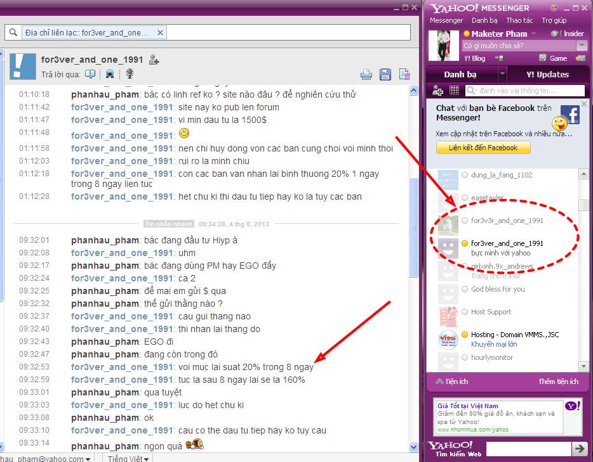Click the add contact icon in Messenger toolbar
Viewport: 593px width, 462px height.
click(x=437, y=91)
